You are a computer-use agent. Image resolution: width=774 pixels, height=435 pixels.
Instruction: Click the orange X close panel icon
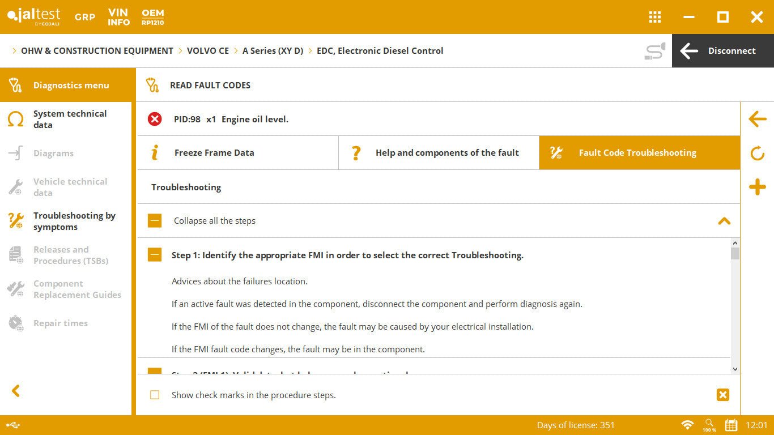tap(722, 395)
